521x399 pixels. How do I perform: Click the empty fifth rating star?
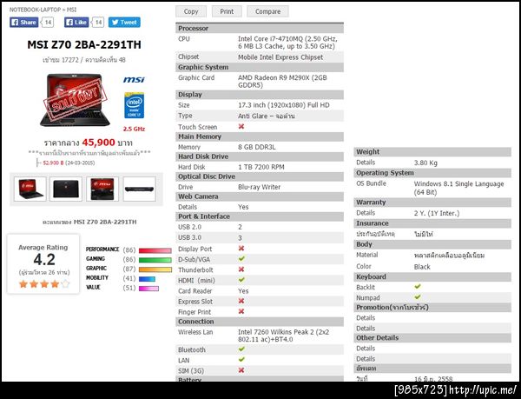tap(66, 284)
